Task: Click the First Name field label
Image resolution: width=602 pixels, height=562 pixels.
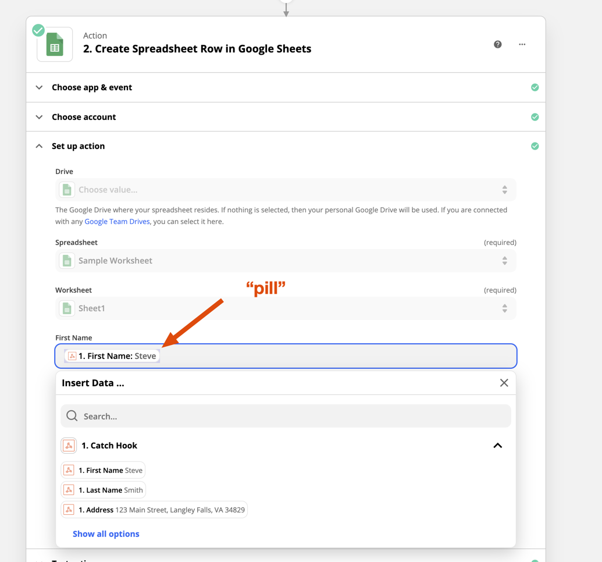Action: pyautogui.click(x=74, y=337)
